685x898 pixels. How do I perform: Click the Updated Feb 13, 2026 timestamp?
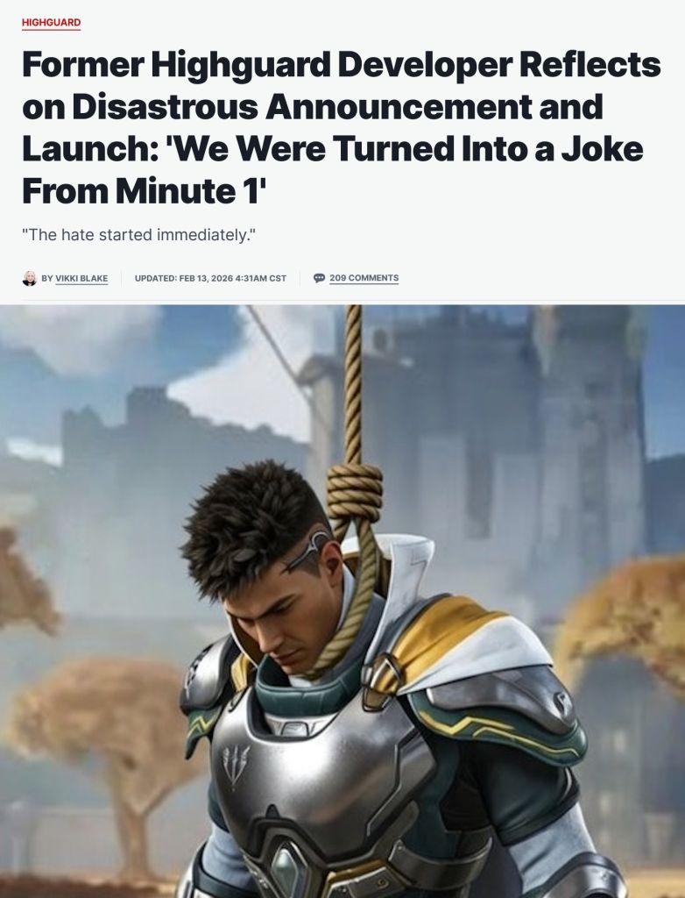coord(210,278)
